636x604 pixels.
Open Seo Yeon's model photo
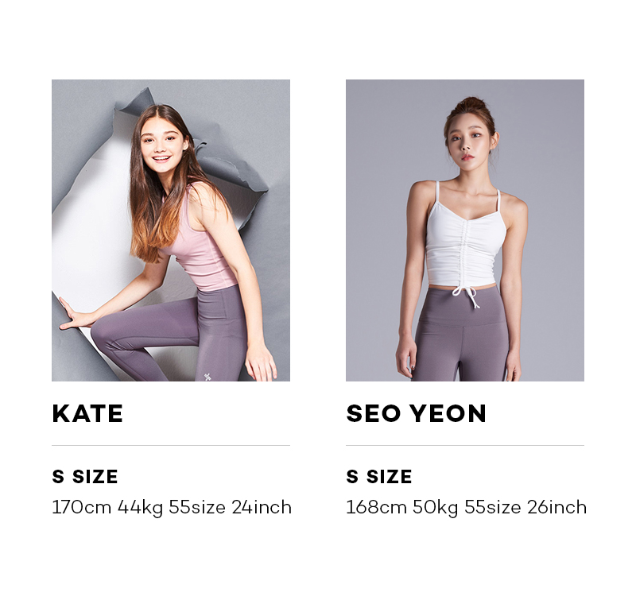pos(465,230)
